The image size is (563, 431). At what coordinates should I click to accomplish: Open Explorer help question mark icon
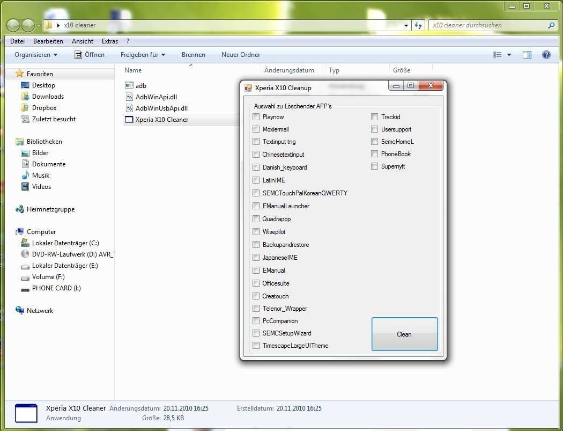point(546,55)
